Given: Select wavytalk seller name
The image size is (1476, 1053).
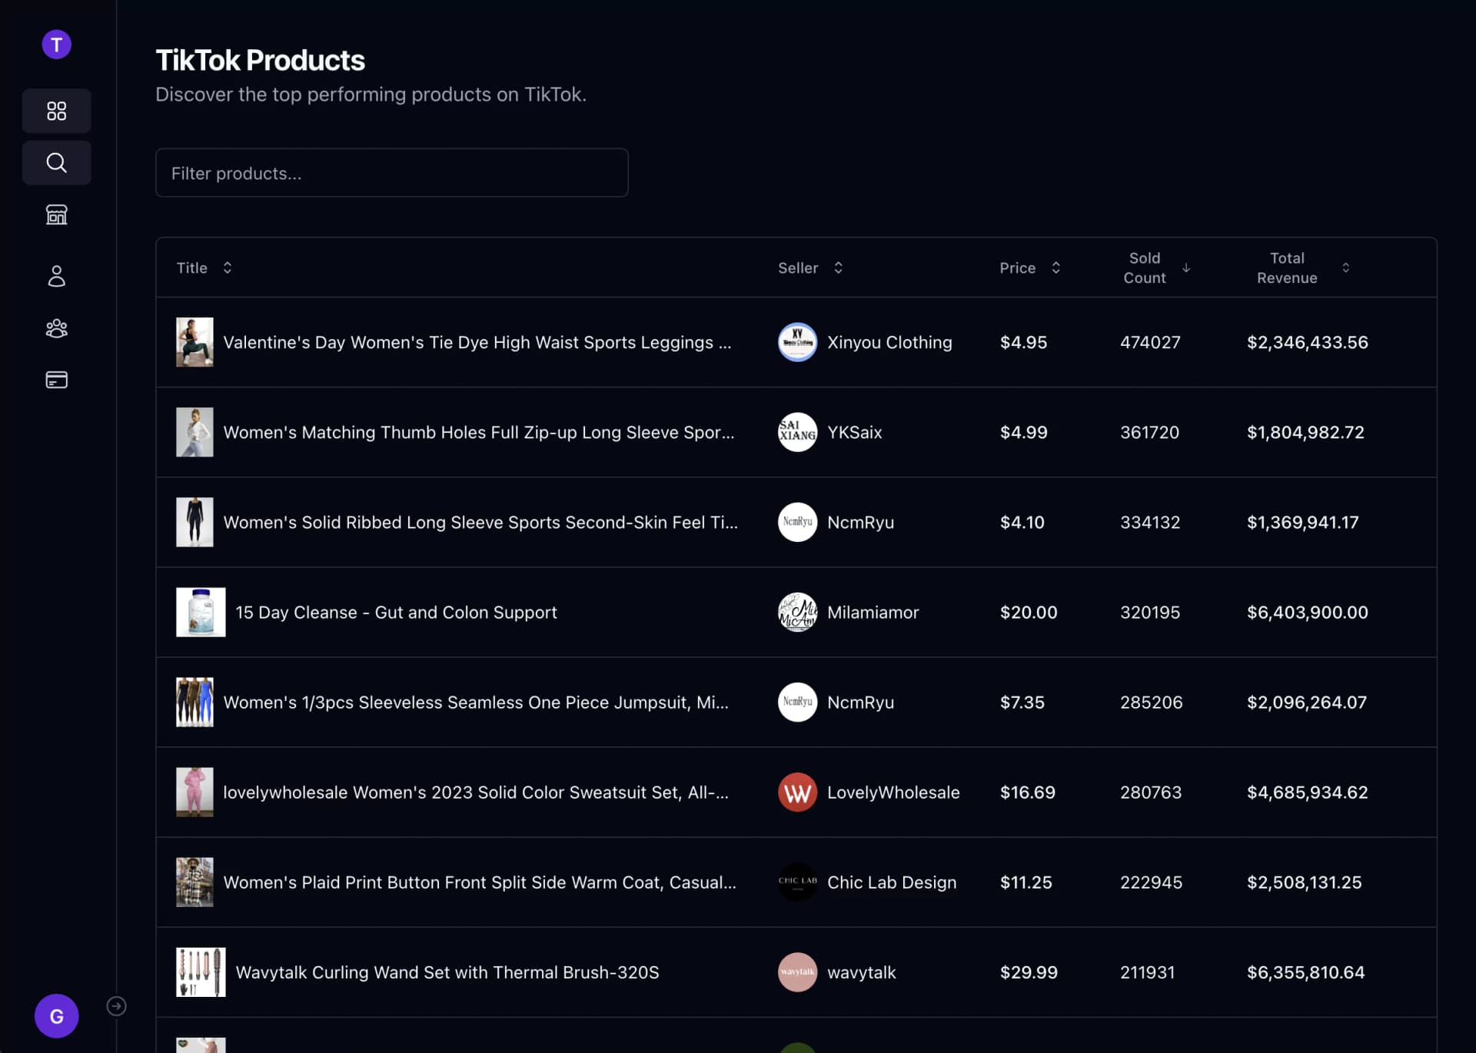Looking at the screenshot, I should [862, 972].
